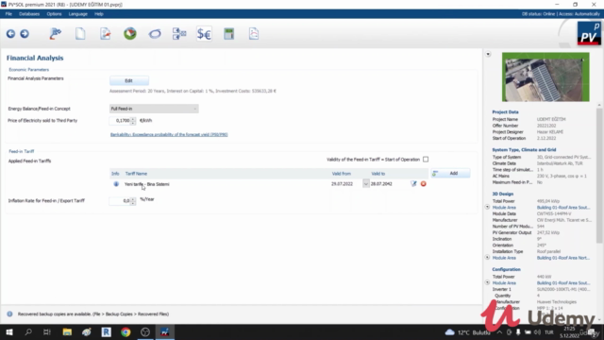Click the project satellite image thumbnail

(545, 77)
